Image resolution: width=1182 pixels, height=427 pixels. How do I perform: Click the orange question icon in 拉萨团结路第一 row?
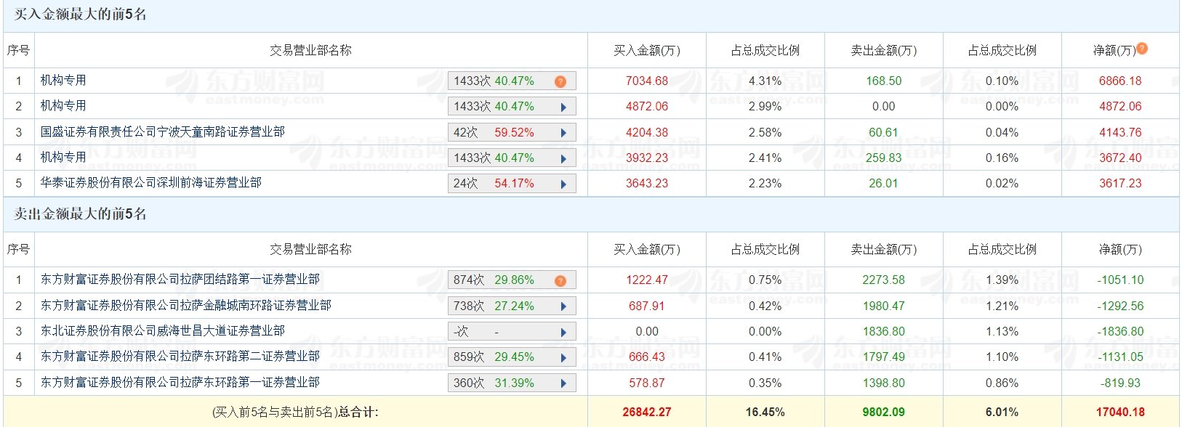click(x=560, y=280)
